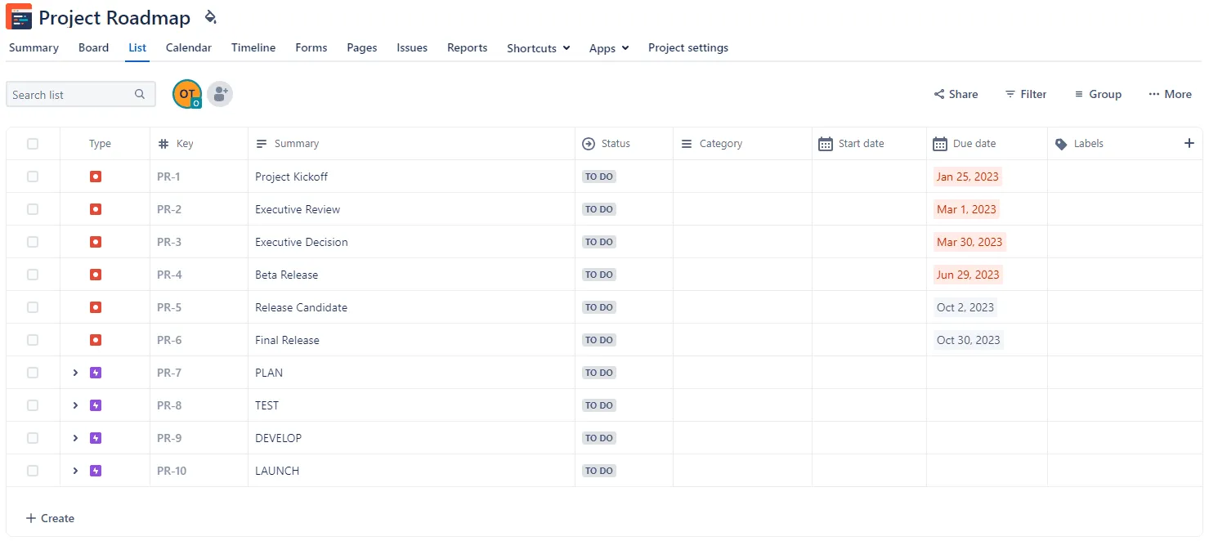Open the Shortcuts dropdown menu
This screenshot has width=1209, height=541.
(538, 48)
